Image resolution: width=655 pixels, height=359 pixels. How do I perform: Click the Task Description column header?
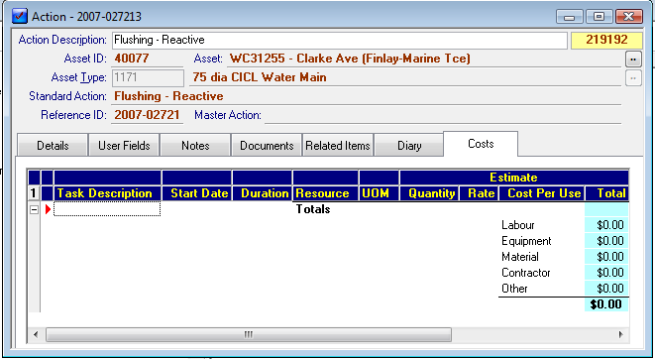107,193
